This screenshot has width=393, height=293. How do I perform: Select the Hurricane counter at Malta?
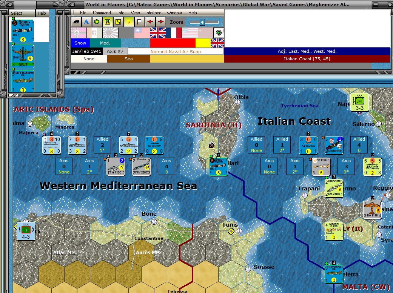(x=334, y=274)
